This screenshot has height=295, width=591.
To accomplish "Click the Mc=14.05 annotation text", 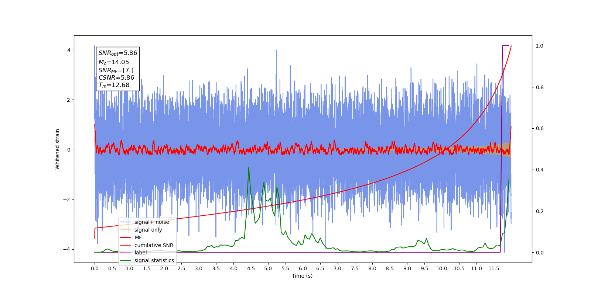I will 114,62.
